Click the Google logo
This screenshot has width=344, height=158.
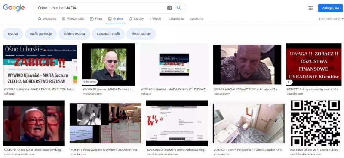14,8
